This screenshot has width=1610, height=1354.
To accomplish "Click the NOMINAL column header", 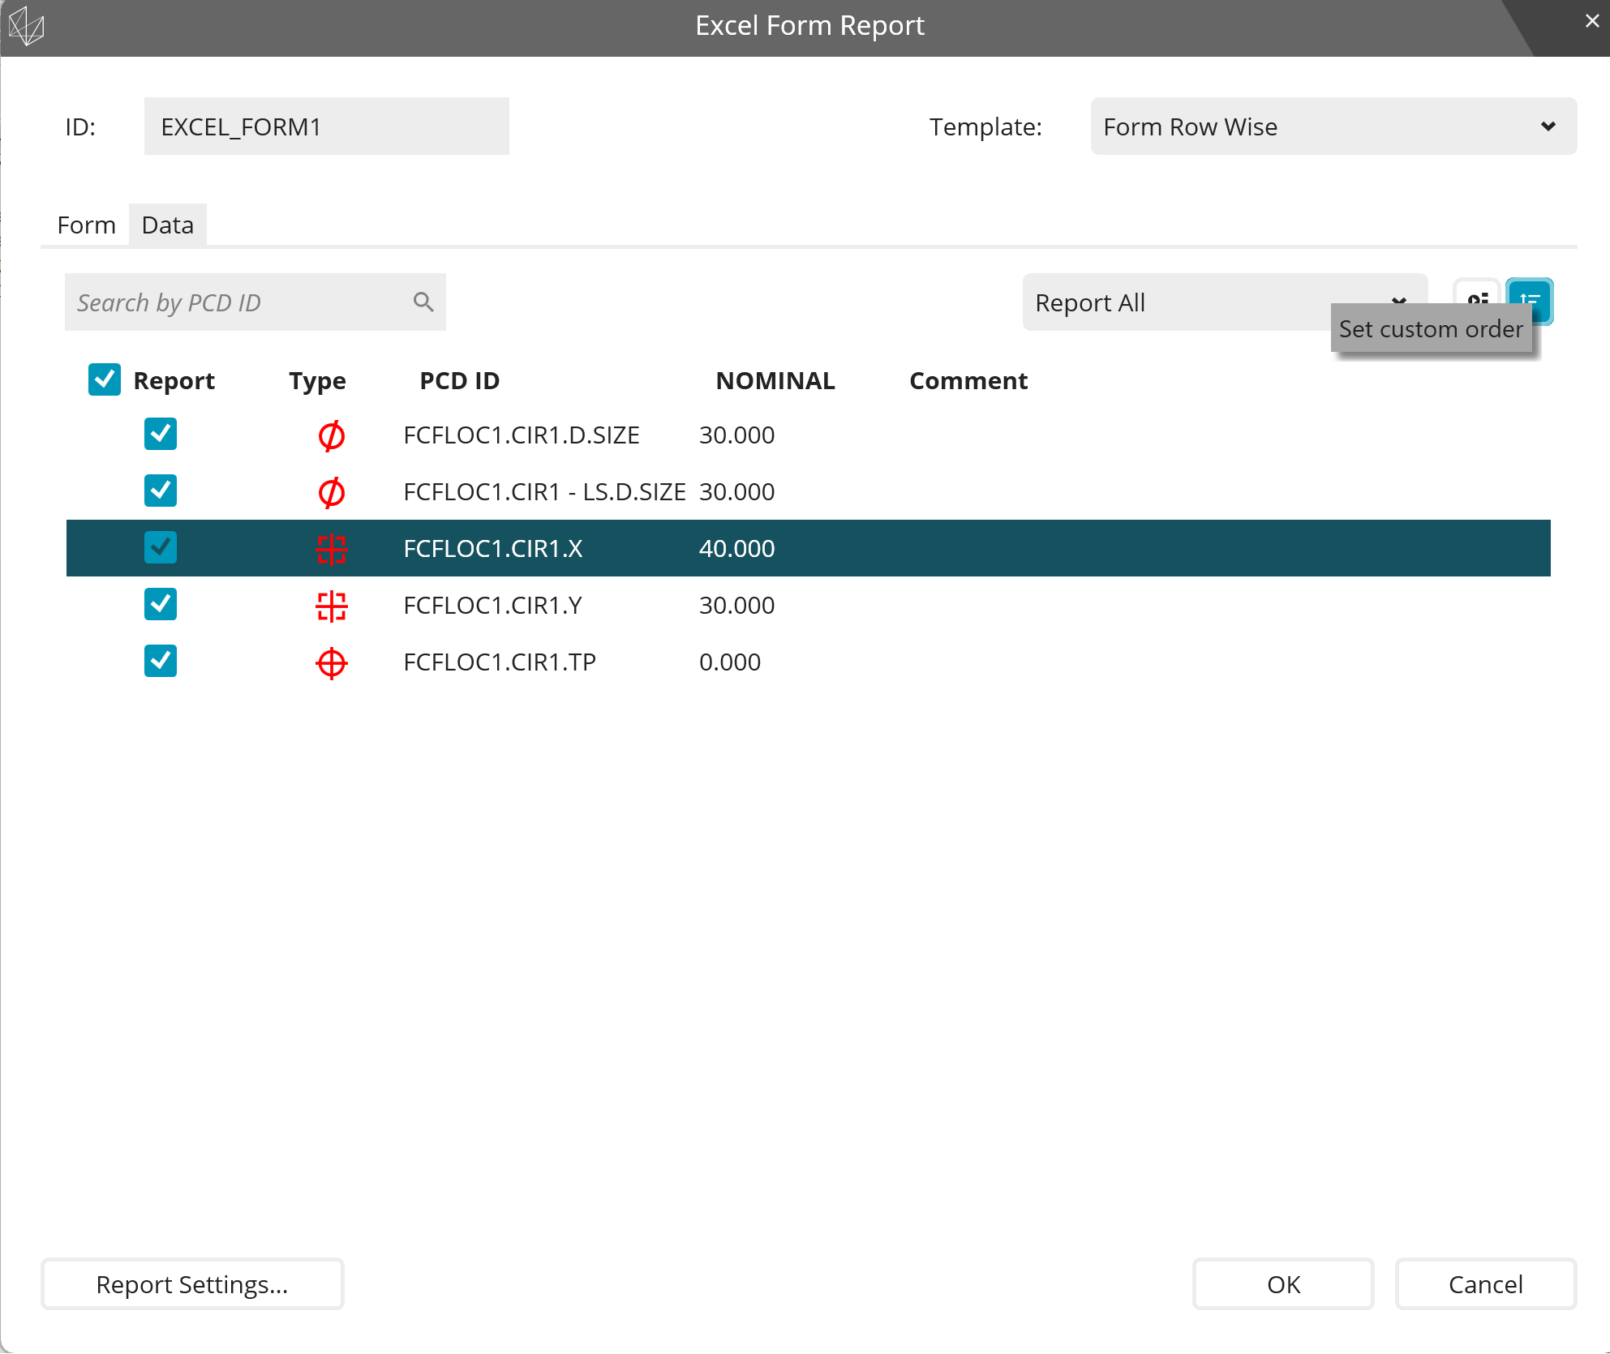I will click(775, 380).
